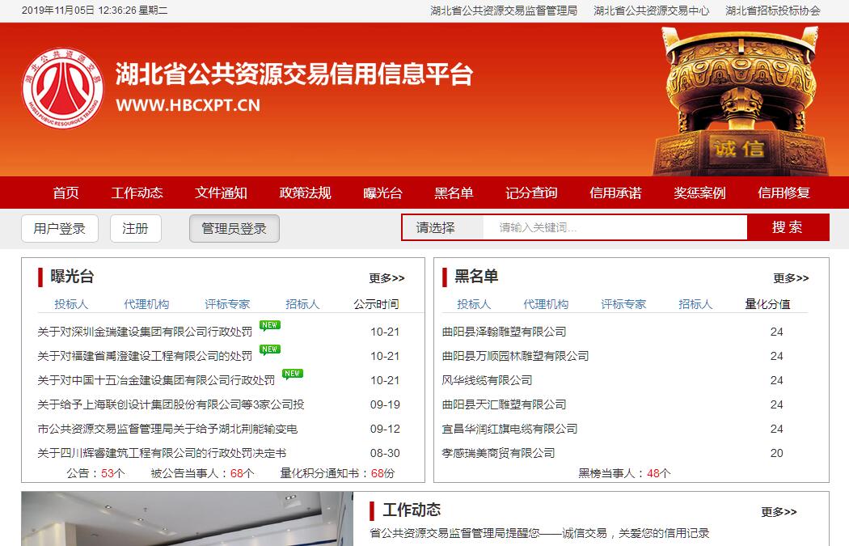849x546 pixels.
Task: Expand 更多>> next to 工作动态
Action: click(x=778, y=512)
